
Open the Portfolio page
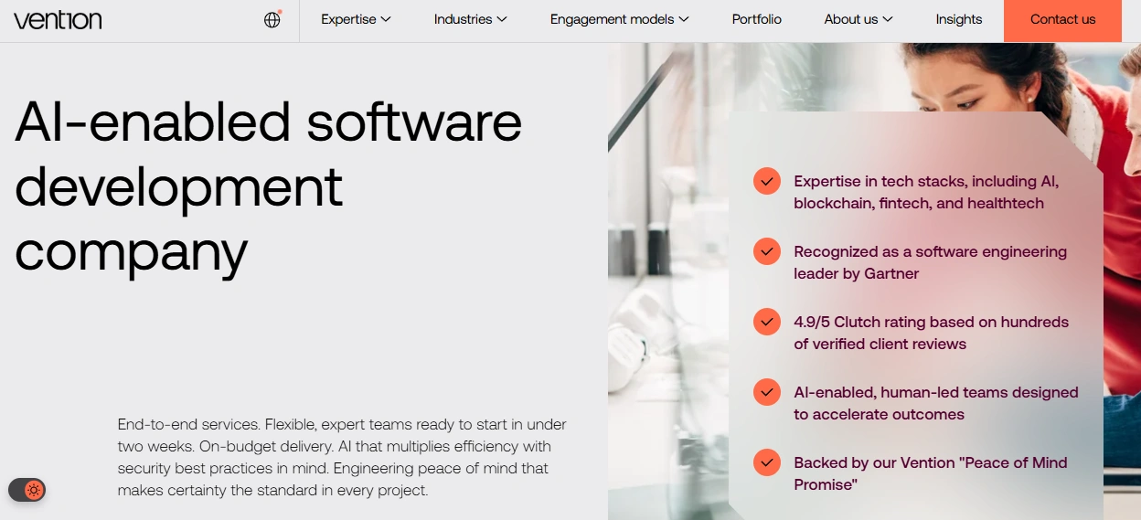coord(757,19)
